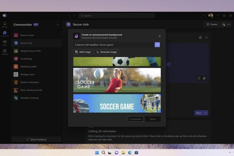Open Windows taskbar search
The image size is (234, 156).
click(x=103, y=153)
